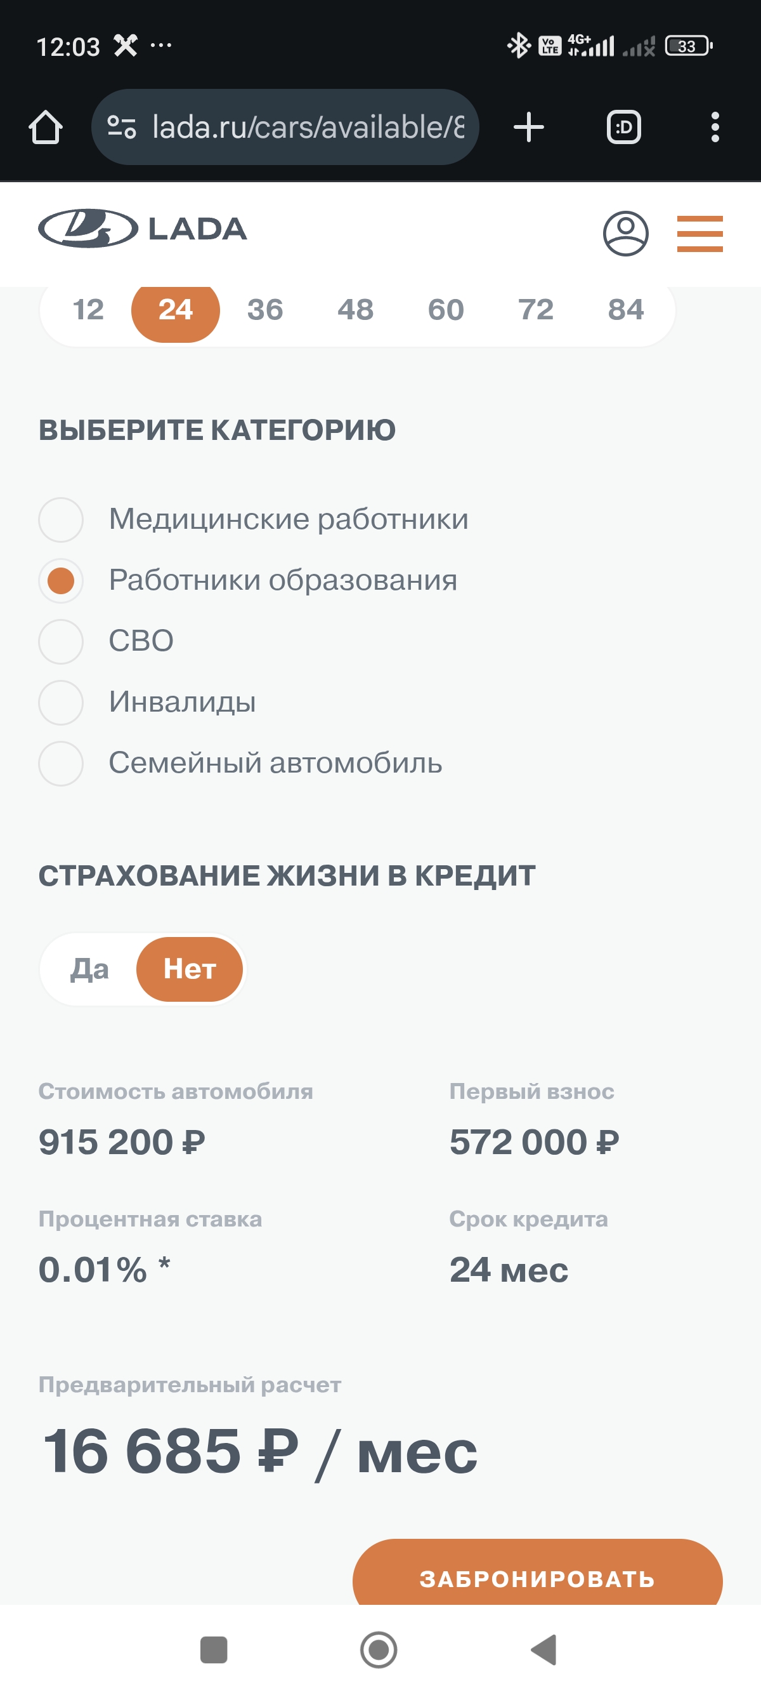Select Медицинские работники radio option

pos(60,519)
